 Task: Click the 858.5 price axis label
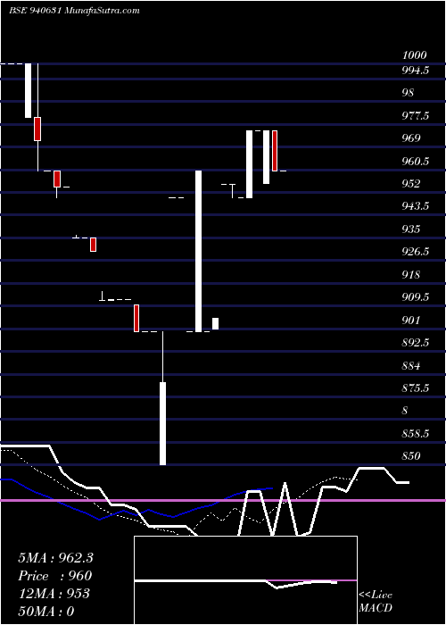416,433
